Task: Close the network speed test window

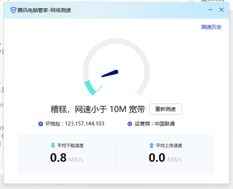Action: coord(221,10)
